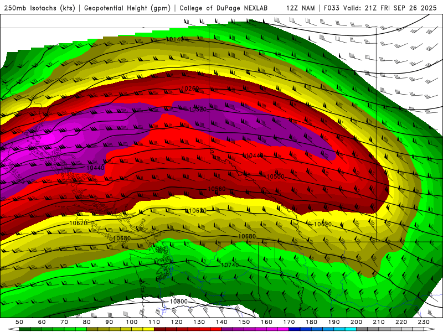Click the 120 value on the color scale
This screenshot has width=443, height=332.
(x=177, y=322)
